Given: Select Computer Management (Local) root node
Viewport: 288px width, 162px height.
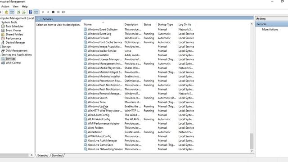Looking at the screenshot, I should coord(17,18).
